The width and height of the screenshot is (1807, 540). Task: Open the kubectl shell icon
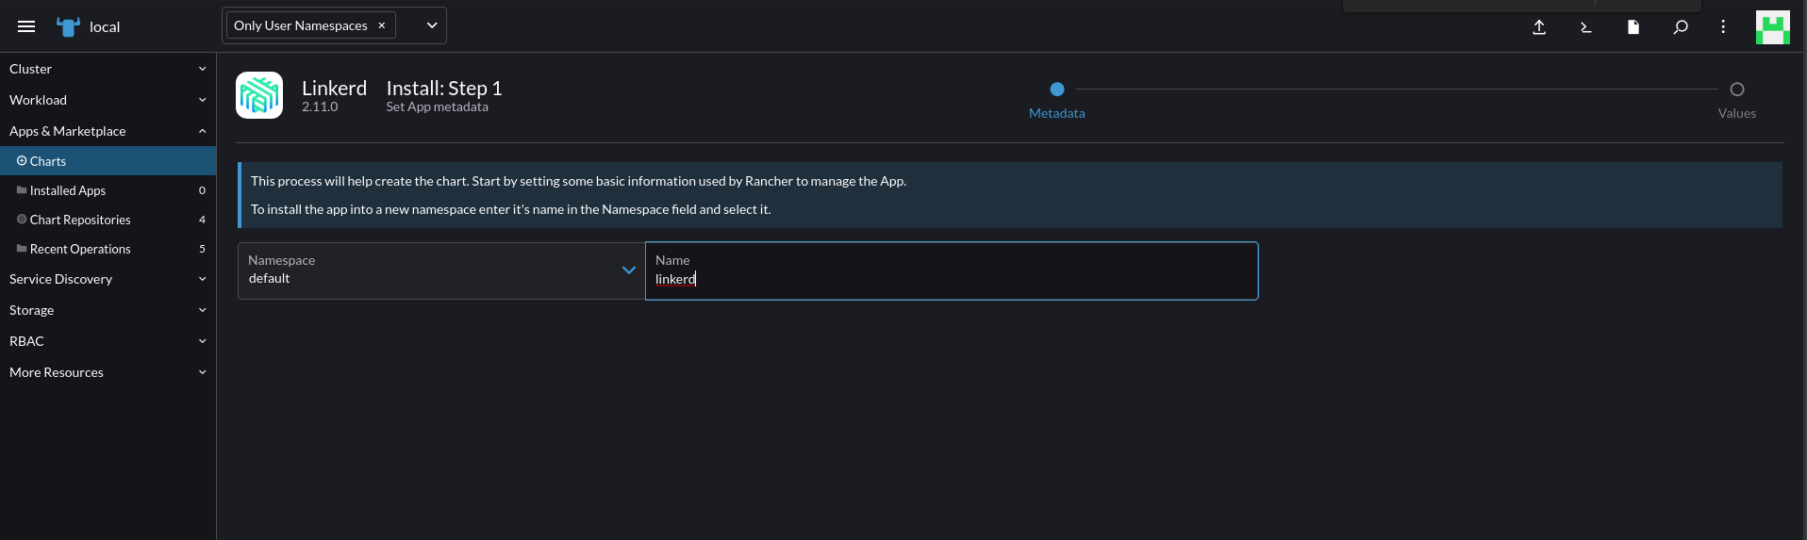(x=1586, y=27)
